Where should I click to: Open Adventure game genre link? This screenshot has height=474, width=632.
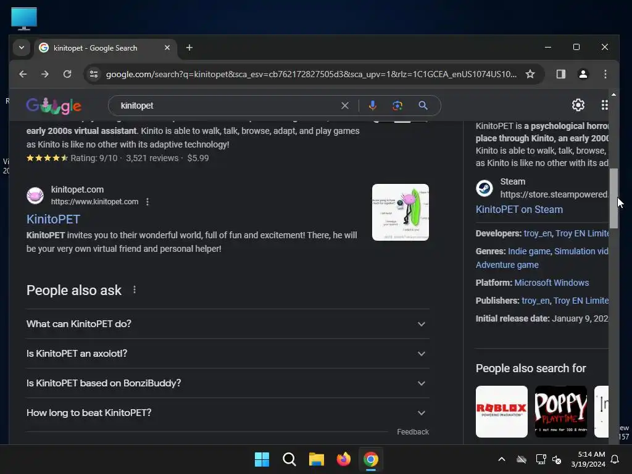[x=507, y=265]
